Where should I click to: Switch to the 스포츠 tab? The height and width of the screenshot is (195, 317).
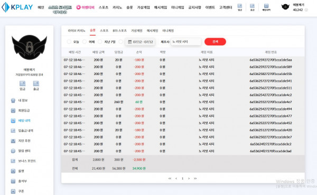pyautogui.click(x=104, y=31)
